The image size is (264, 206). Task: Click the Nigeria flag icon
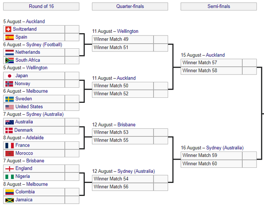[x=9, y=177]
